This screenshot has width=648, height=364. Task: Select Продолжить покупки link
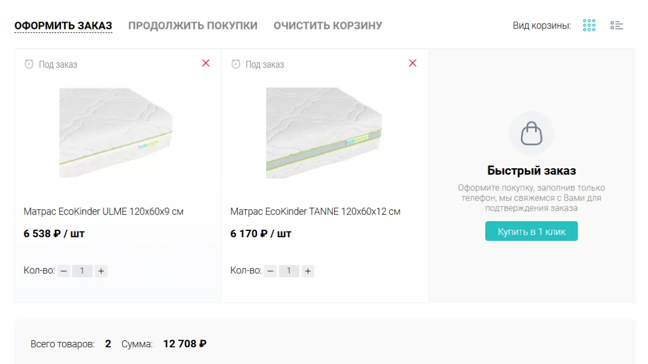(193, 25)
